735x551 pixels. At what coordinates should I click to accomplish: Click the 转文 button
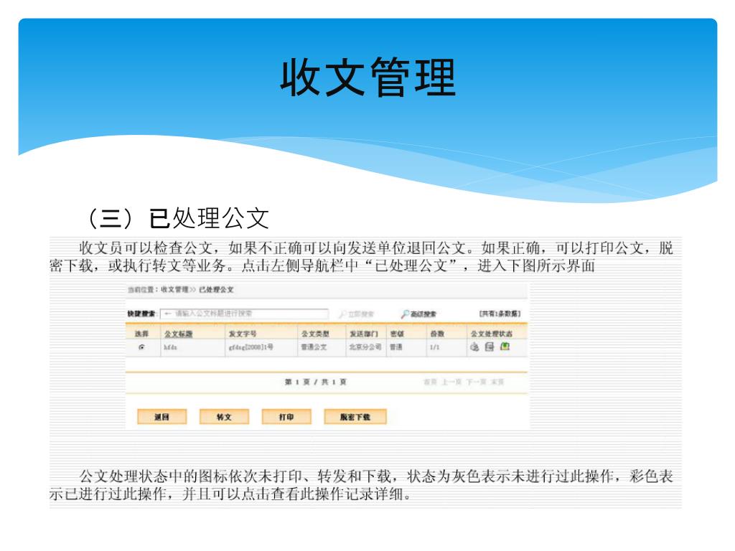(x=224, y=417)
